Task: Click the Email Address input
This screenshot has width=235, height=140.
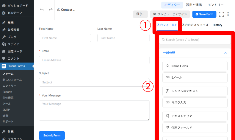Action: [x=94, y=60]
